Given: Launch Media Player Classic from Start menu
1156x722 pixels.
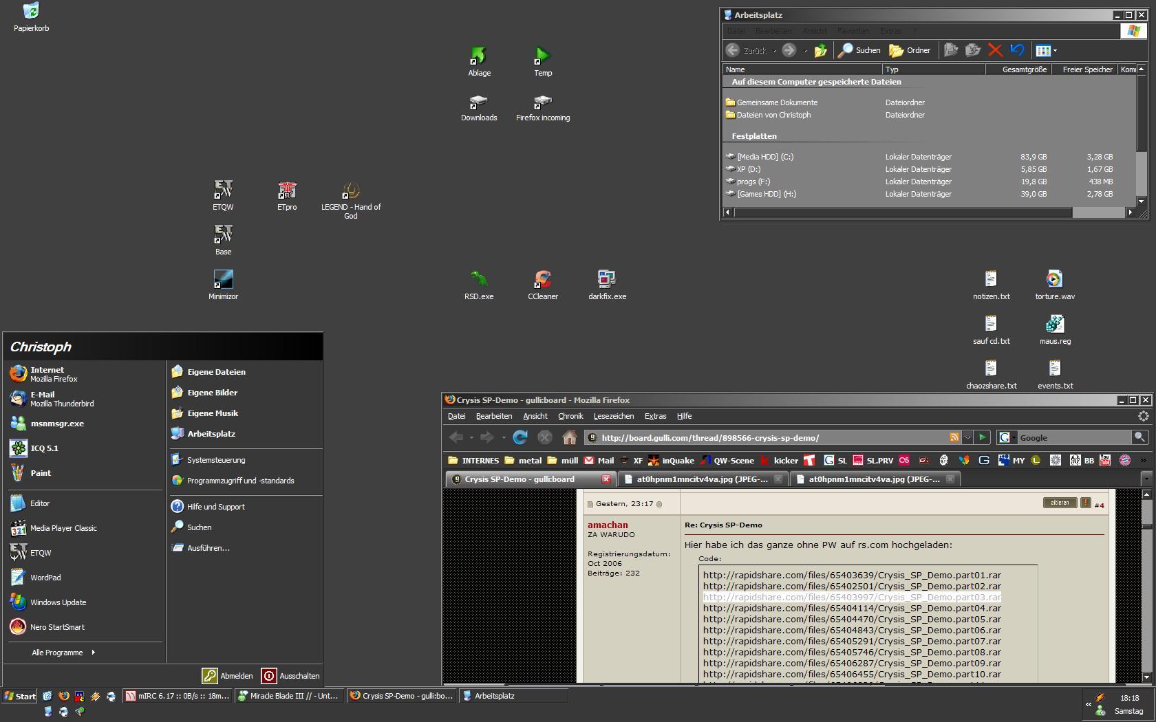Looking at the screenshot, I should pyautogui.click(x=63, y=528).
